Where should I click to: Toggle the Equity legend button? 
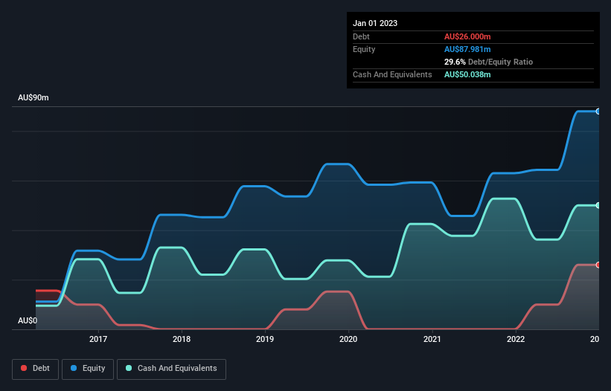tap(88, 369)
